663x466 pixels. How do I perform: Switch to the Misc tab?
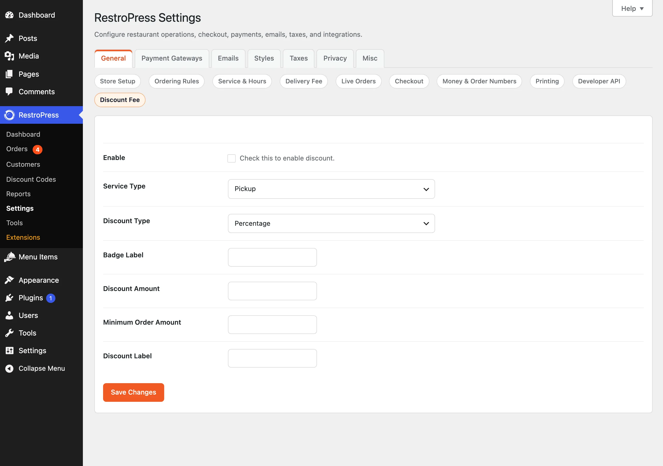(370, 58)
